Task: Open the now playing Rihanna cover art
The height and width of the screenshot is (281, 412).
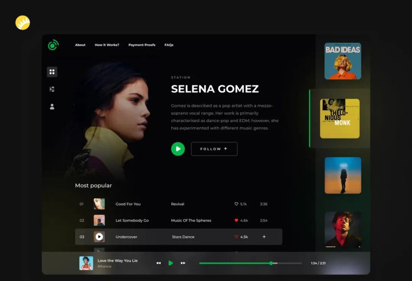Action: [86, 263]
